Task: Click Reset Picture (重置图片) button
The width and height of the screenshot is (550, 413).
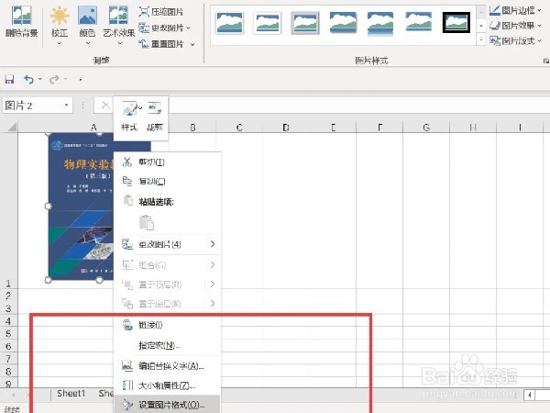Action: (x=161, y=44)
